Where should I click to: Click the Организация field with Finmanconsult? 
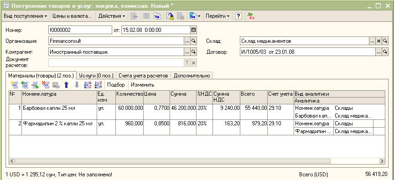pyautogui.click(x=116, y=41)
